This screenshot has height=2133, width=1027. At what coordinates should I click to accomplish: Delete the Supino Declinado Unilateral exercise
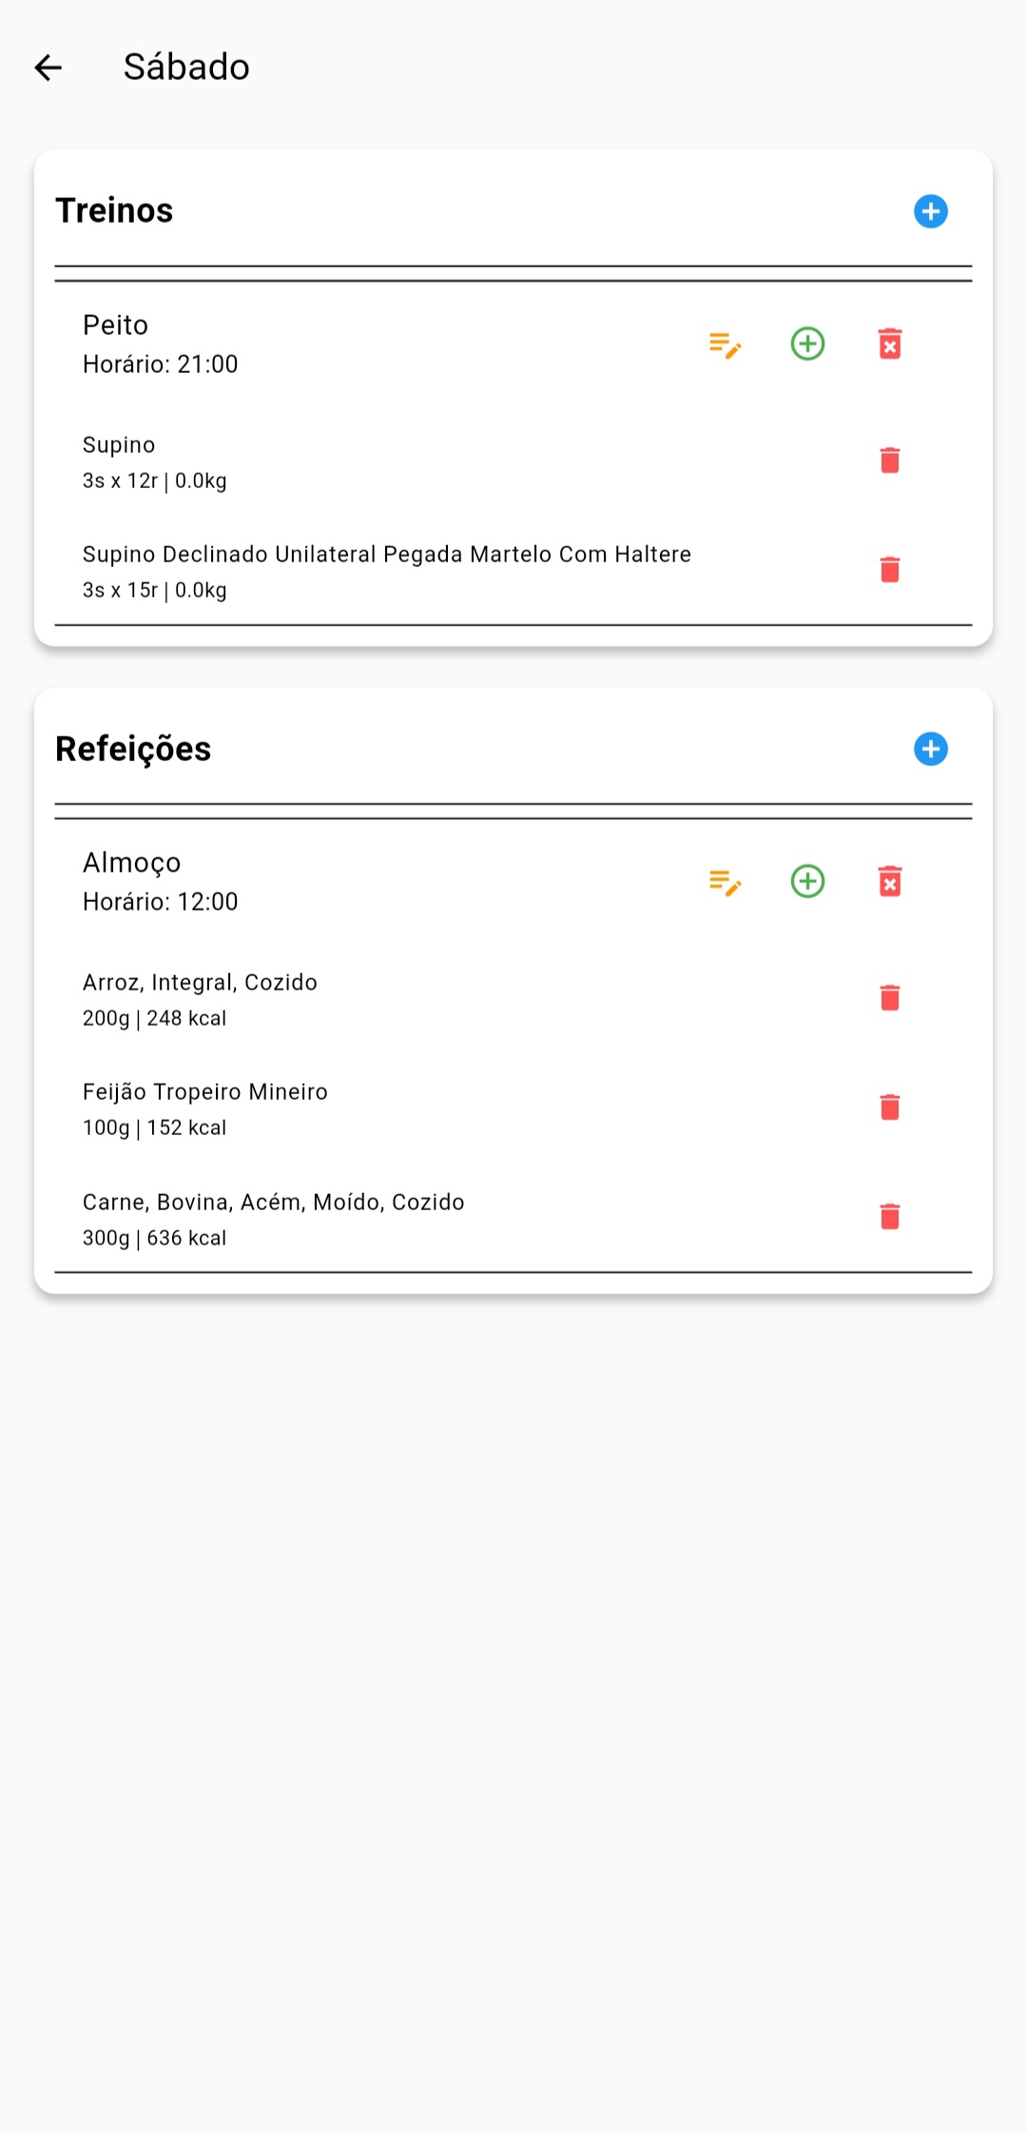tap(890, 570)
